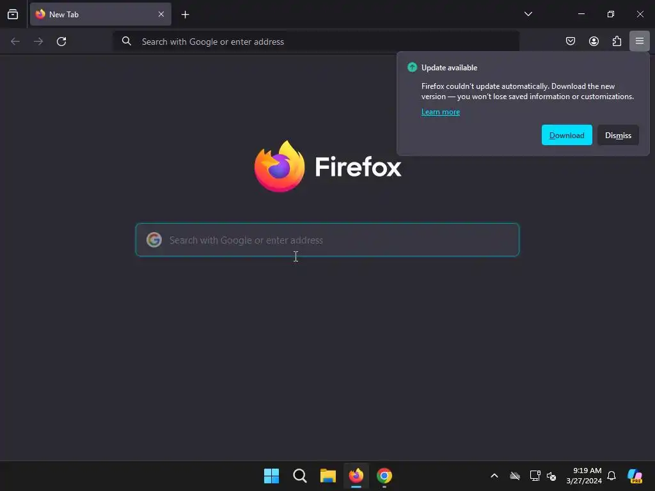Switch to Chrome from taskbar
Viewport: 655px width, 491px height.
coord(384,476)
